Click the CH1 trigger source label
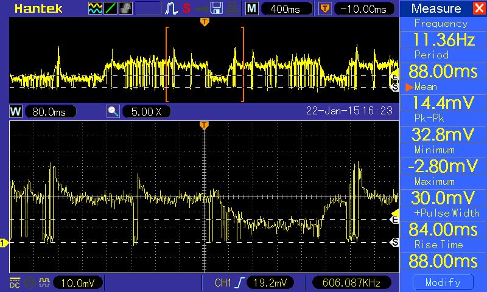The height and width of the screenshot is (292, 487). (223, 283)
